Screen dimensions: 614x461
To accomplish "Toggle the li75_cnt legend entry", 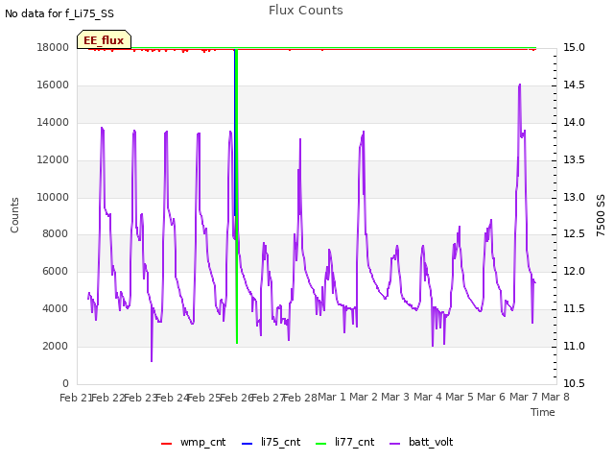I will [271, 442].
